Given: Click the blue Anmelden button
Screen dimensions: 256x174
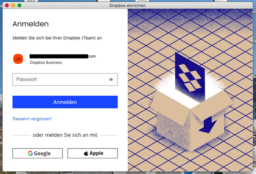Looking at the screenshot, I should (65, 102).
